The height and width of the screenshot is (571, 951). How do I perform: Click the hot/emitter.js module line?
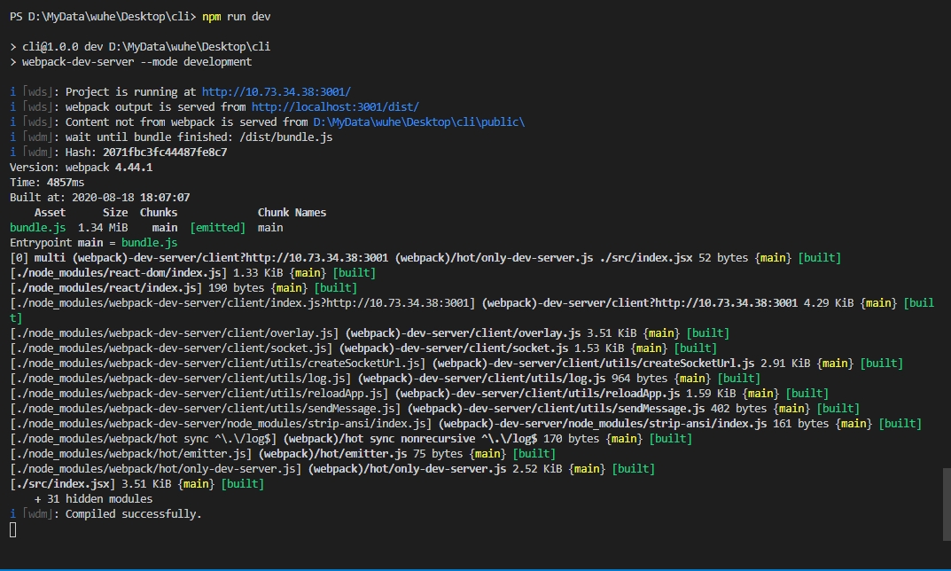(x=283, y=453)
